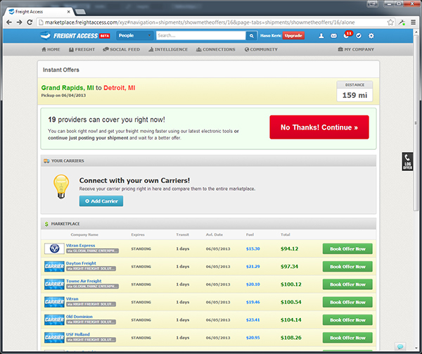
Task: Click the page vertical scrollbar
Action: 416,122
